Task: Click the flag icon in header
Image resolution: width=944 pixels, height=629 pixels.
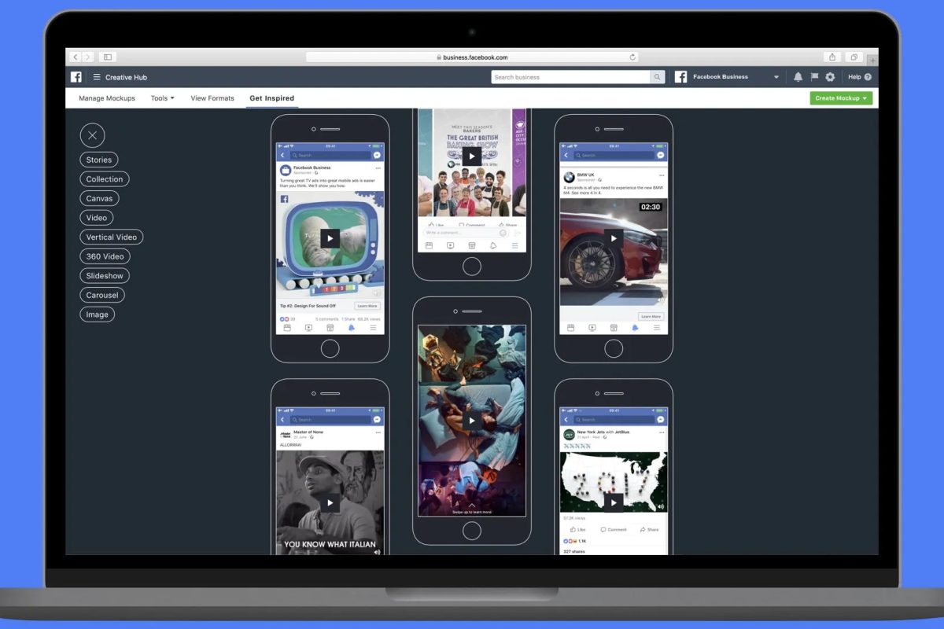Action: [814, 77]
